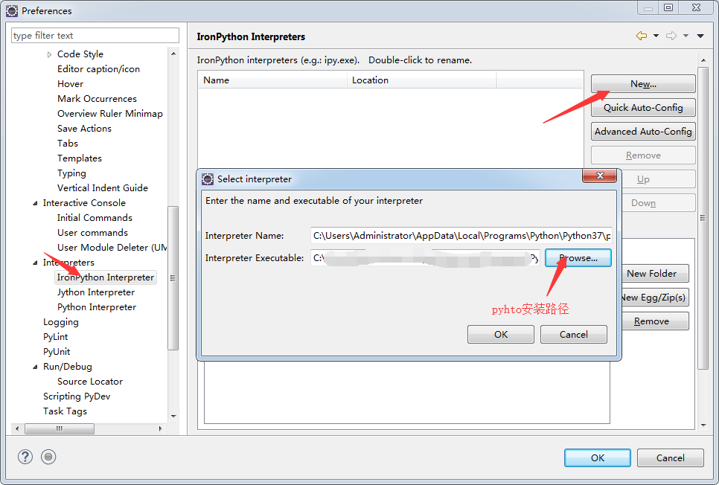Select Tabs preference item
The width and height of the screenshot is (719, 485).
click(68, 144)
